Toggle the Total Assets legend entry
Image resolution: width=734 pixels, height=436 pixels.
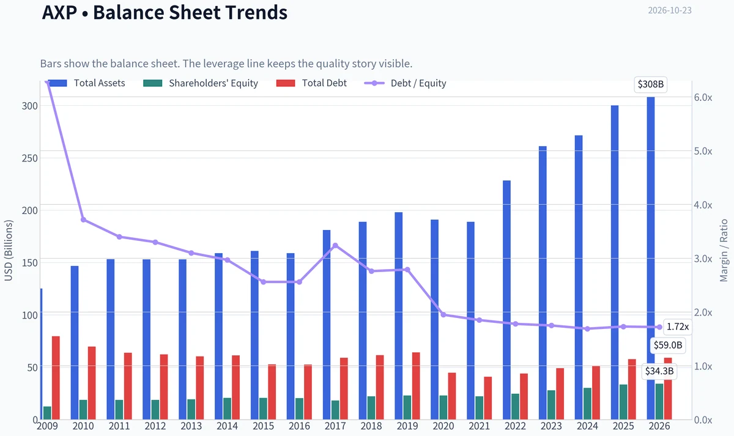point(86,83)
